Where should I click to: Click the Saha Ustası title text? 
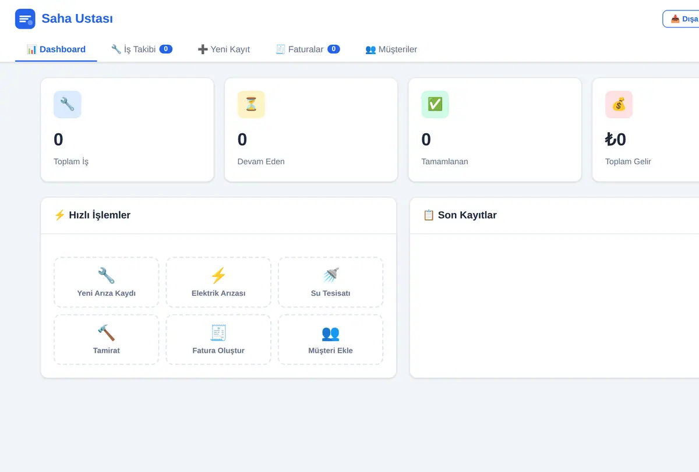point(77,19)
